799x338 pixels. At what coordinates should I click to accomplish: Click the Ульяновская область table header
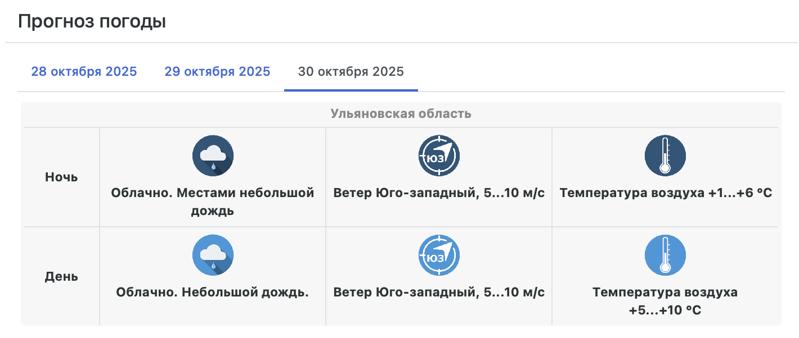[x=401, y=114]
